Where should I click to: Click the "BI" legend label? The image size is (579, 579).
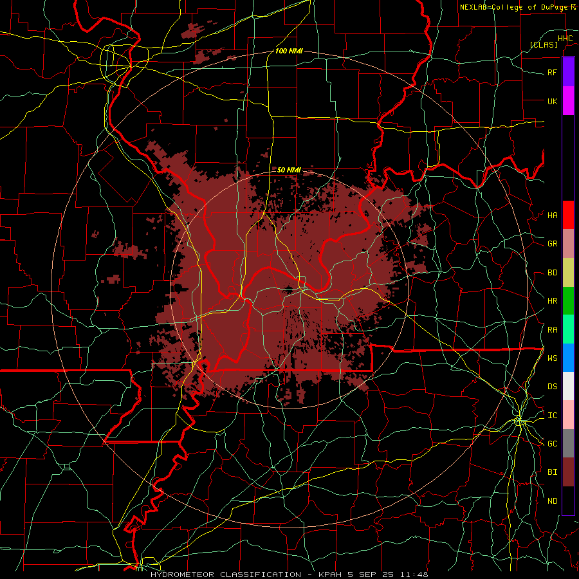(x=553, y=472)
